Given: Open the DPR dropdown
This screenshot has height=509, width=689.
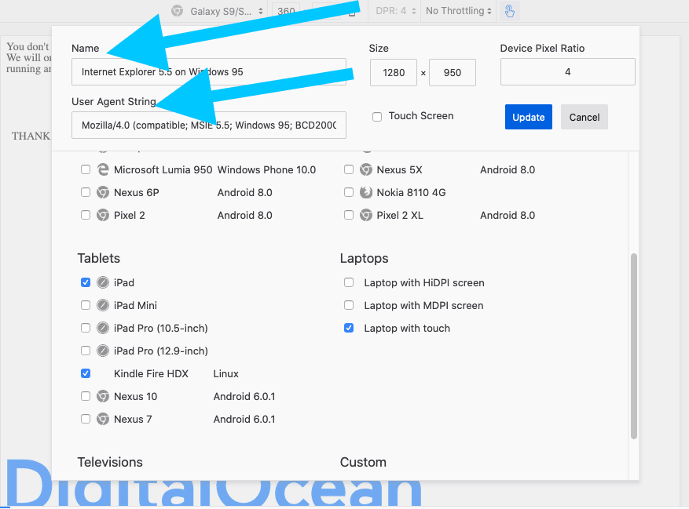Looking at the screenshot, I should pos(395,11).
